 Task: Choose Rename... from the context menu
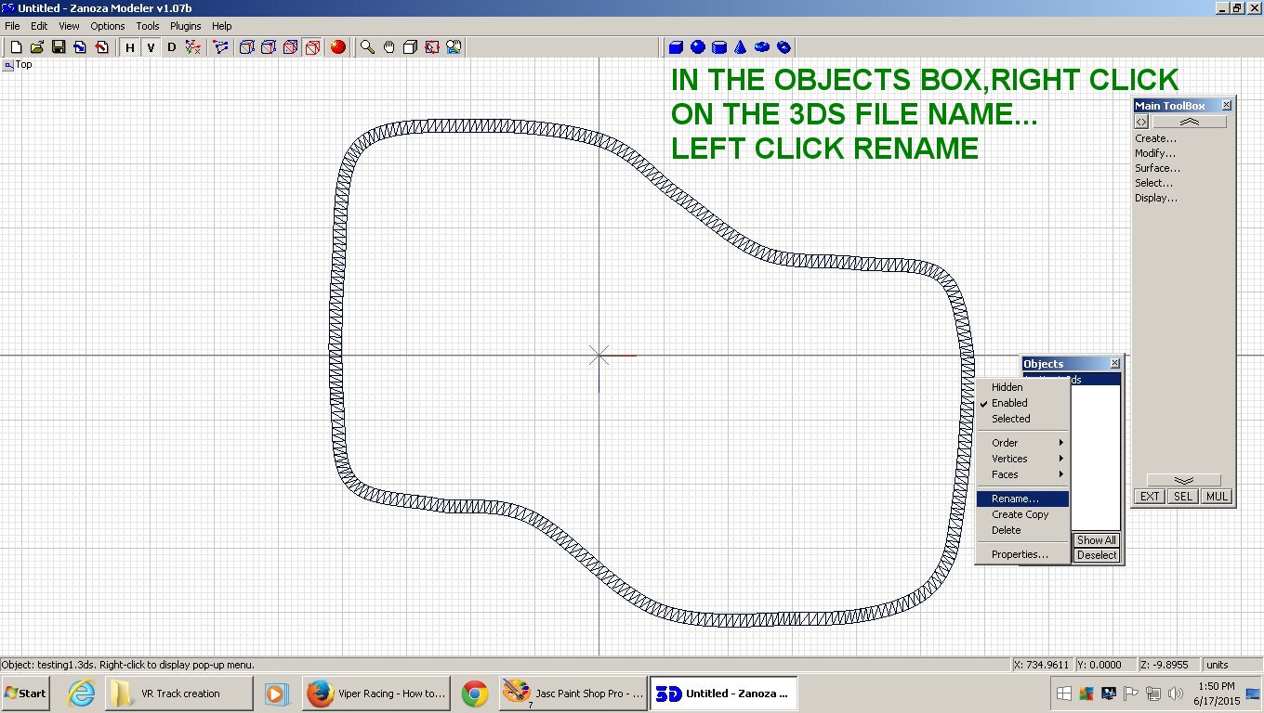point(1023,499)
